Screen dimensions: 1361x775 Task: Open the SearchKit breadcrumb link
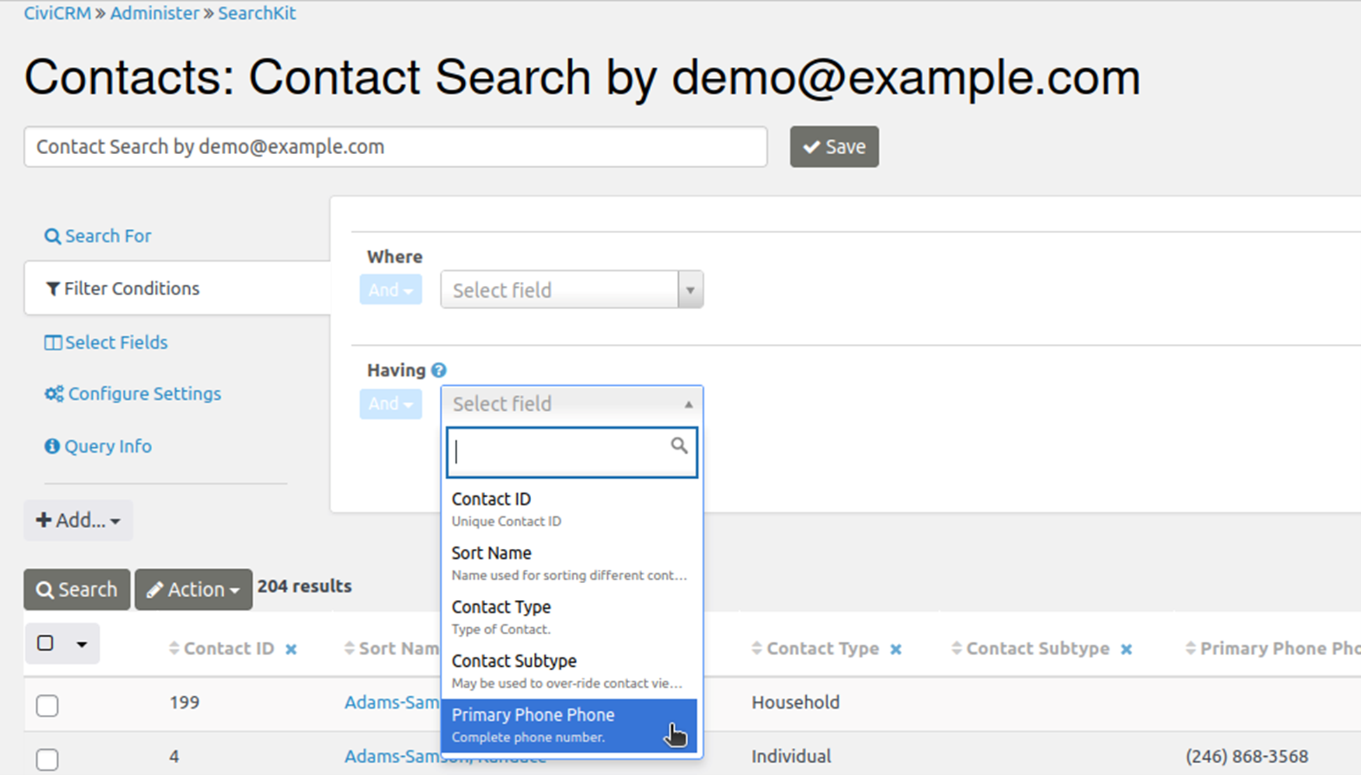257,13
